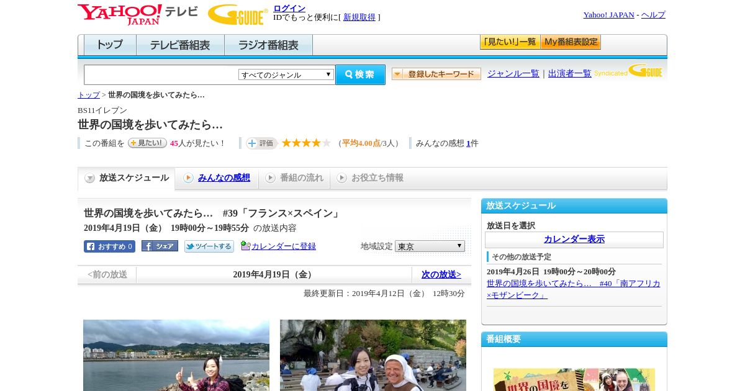Share on Facebook via シェア button

click(x=160, y=246)
